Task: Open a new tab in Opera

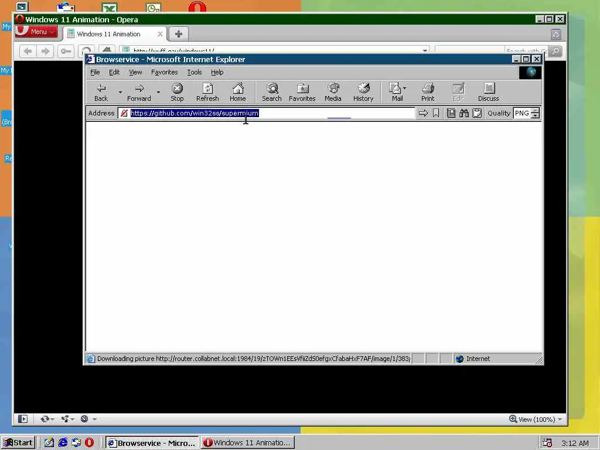Action: tap(178, 34)
